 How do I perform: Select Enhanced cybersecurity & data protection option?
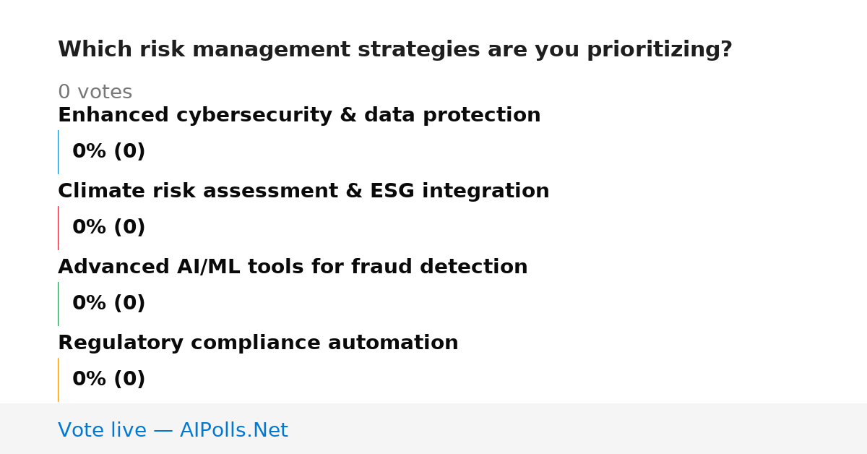coord(299,116)
